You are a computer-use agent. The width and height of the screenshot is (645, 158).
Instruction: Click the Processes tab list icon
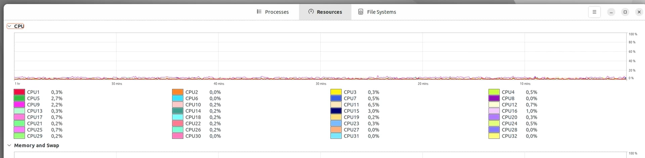(259, 12)
